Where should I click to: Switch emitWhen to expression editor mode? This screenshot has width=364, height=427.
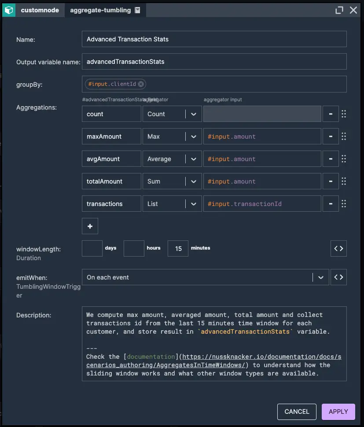[338, 277]
